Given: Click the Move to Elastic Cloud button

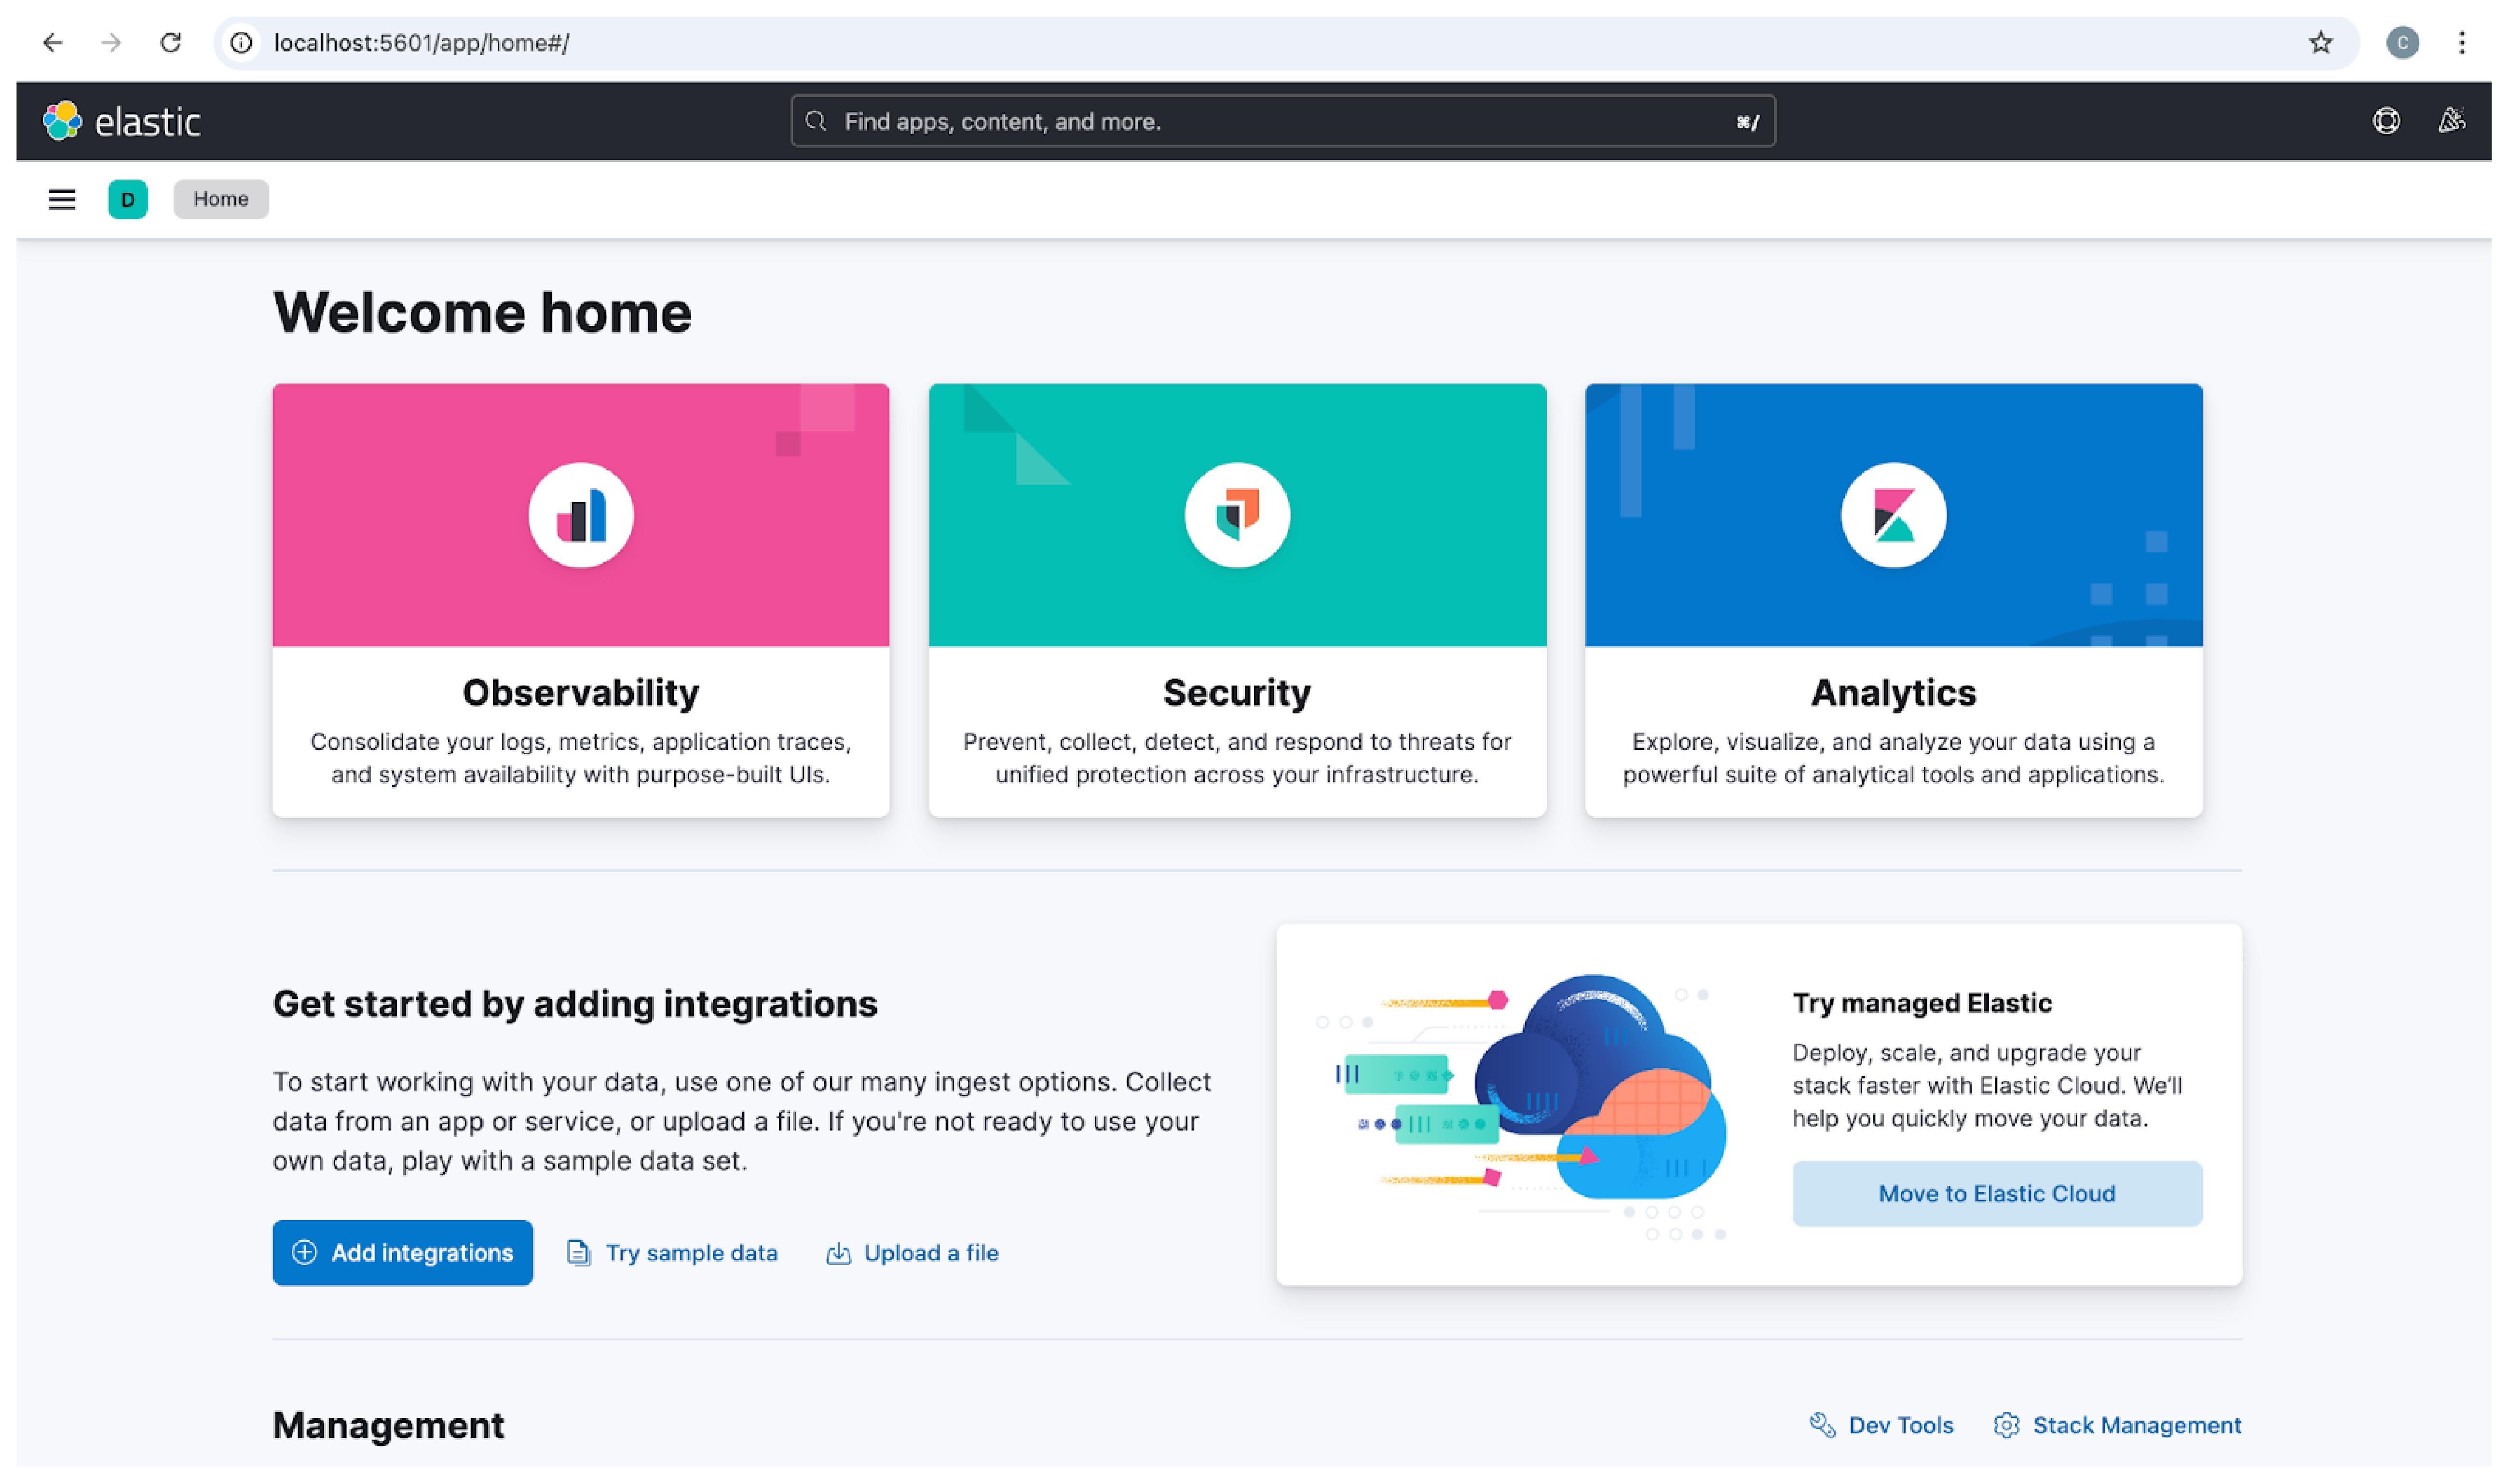Looking at the screenshot, I should 1998,1193.
